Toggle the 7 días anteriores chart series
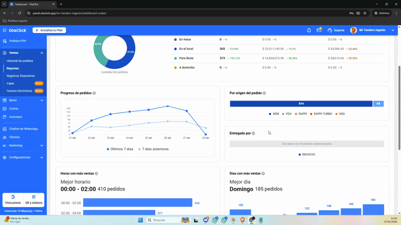The image size is (401, 225). (x=153, y=149)
